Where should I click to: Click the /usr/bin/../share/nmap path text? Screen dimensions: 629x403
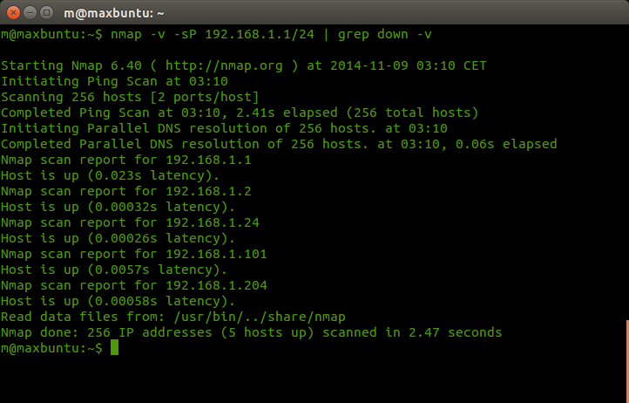pyautogui.click(x=260, y=317)
